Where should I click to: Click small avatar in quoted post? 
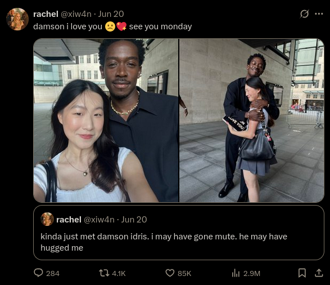click(47, 219)
